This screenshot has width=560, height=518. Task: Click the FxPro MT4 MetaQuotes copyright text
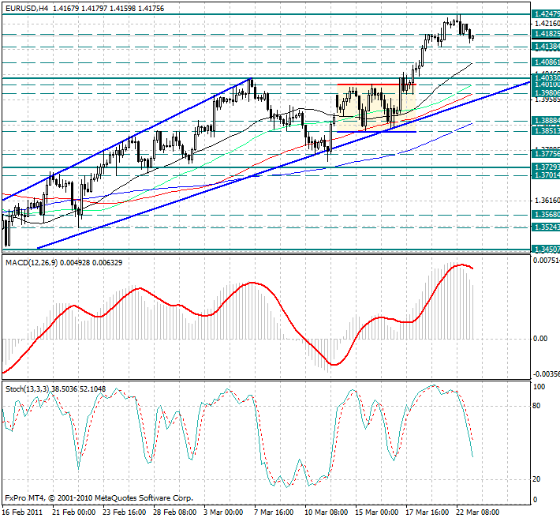pos(99,497)
